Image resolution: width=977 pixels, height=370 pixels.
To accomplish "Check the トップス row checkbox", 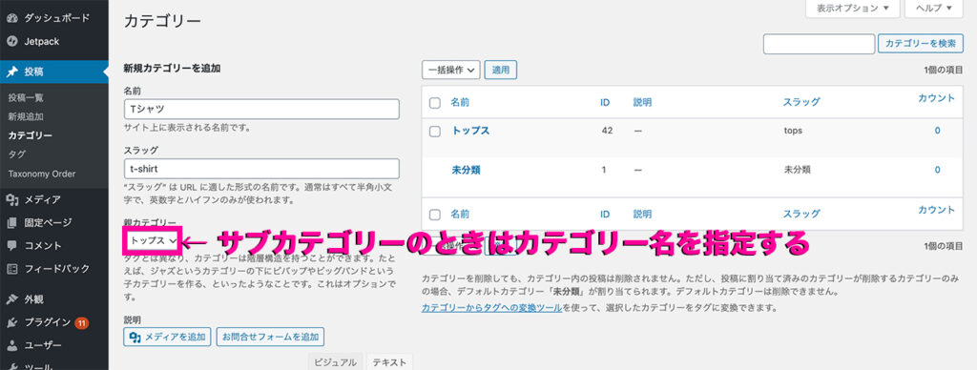I will point(435,132).
